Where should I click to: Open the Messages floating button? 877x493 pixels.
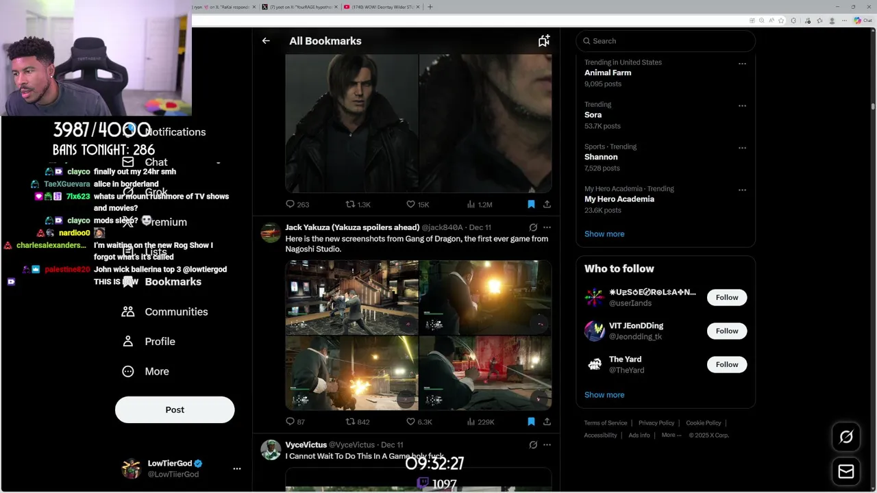[846, 471]
